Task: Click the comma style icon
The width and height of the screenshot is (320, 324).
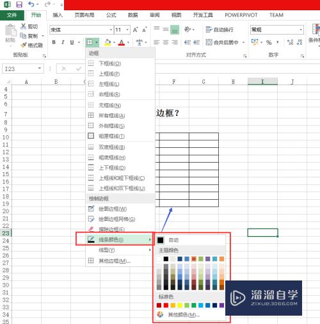Action: click(x=278, y=42)
